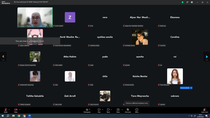Select the zoom baa01 purple Z avatar
This screenshot has width=210, height=118.
pos(70,17)
